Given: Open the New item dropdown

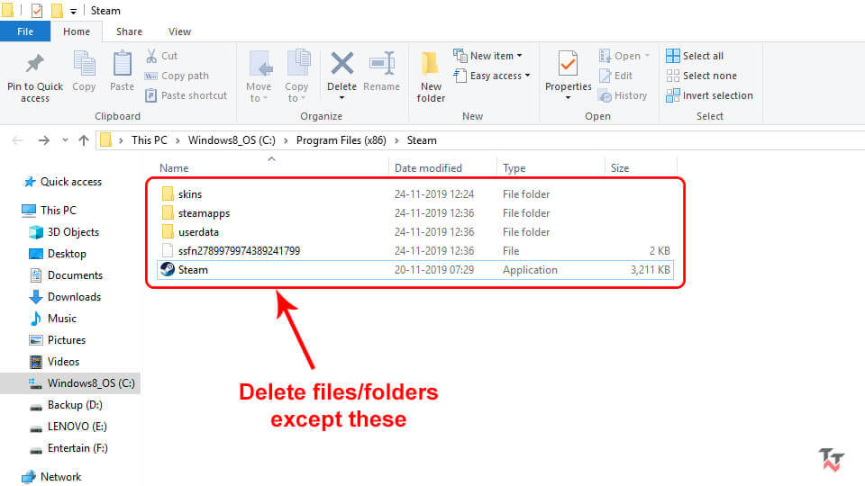Looking at the screenshot, I should coord(519,56).
